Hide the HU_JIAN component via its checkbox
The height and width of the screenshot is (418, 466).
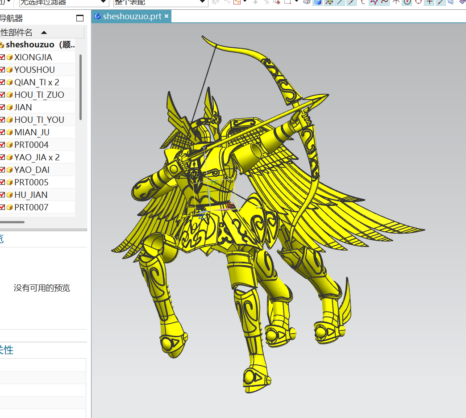[x=2, y=195]
